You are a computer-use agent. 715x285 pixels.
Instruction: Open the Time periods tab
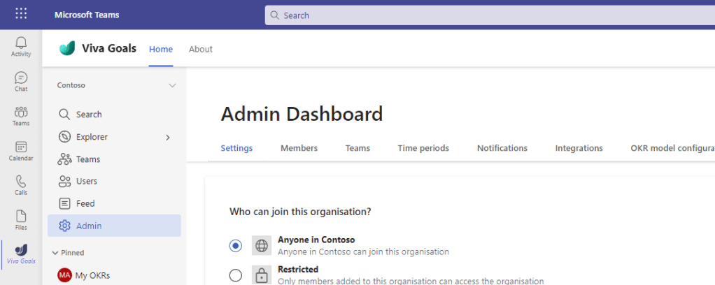423,148
